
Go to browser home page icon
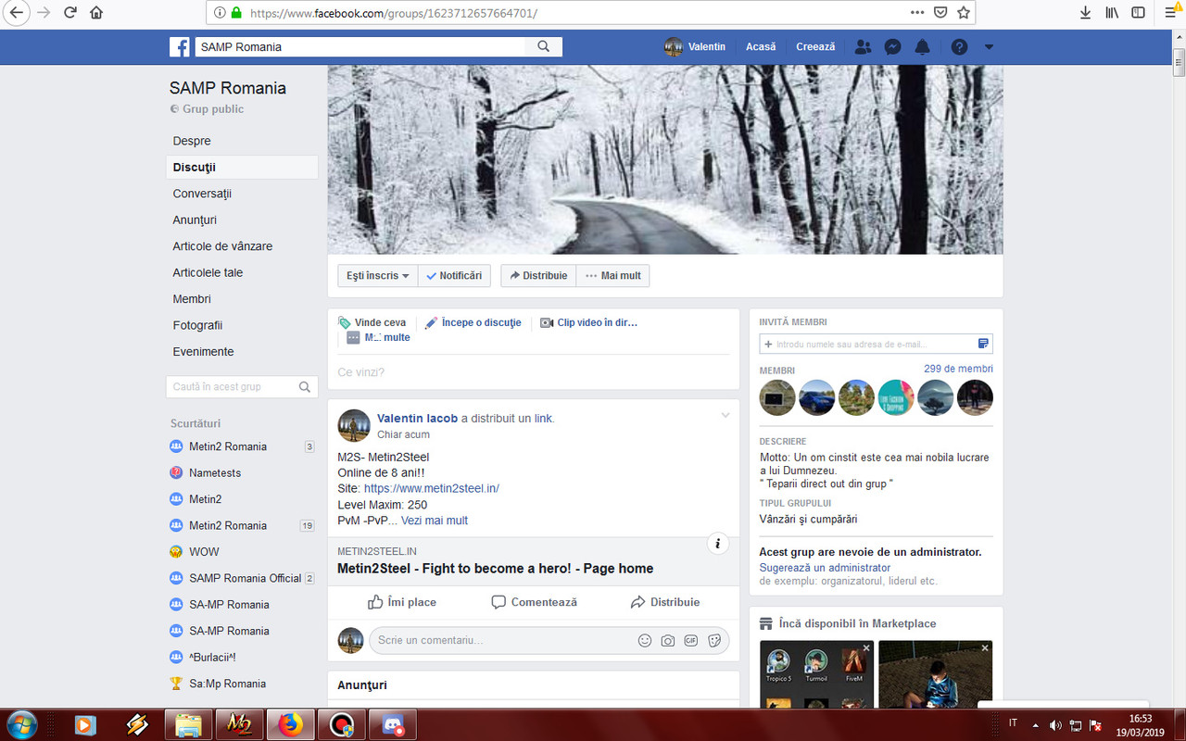(96, 13)
